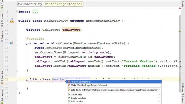
Task: Click the related XML file gutter icon on line 8
Action: coord(12,21)
